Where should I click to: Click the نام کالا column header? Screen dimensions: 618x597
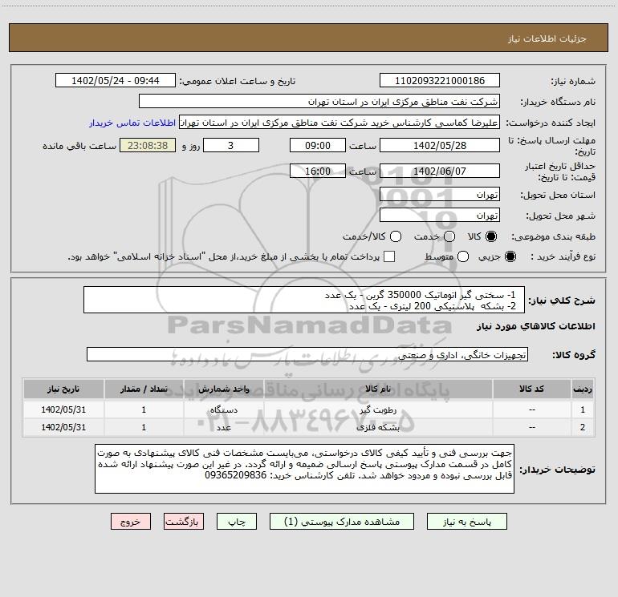tap(377, 389)
